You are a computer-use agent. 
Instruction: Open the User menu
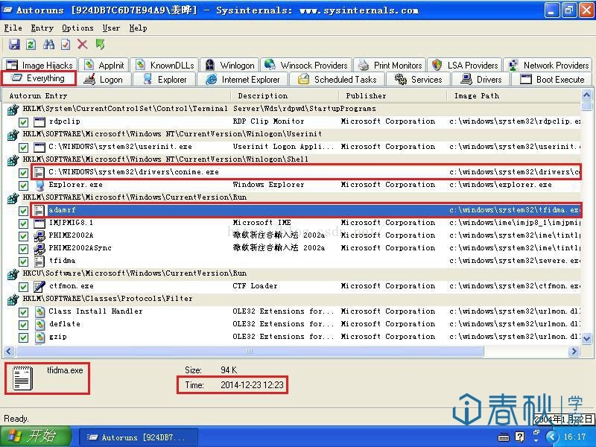tap(111, 28)
